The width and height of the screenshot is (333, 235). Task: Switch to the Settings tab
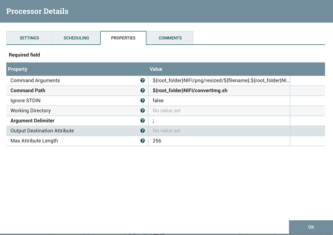pos(29,38)
